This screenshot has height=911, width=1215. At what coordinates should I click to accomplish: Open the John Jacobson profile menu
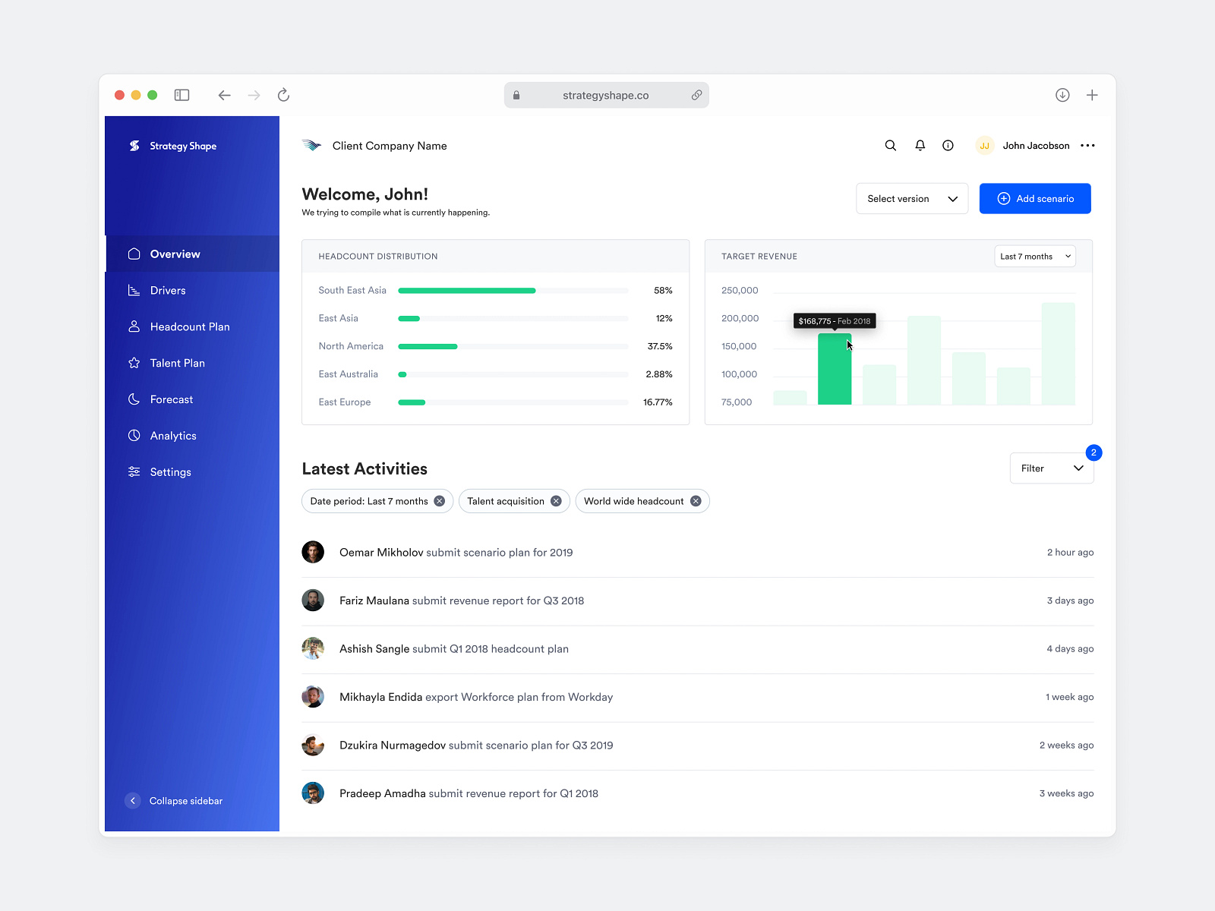1036,145
